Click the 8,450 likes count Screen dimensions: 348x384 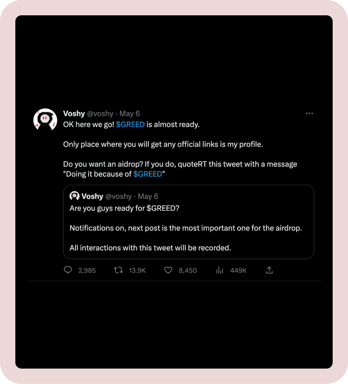(188, 271)
